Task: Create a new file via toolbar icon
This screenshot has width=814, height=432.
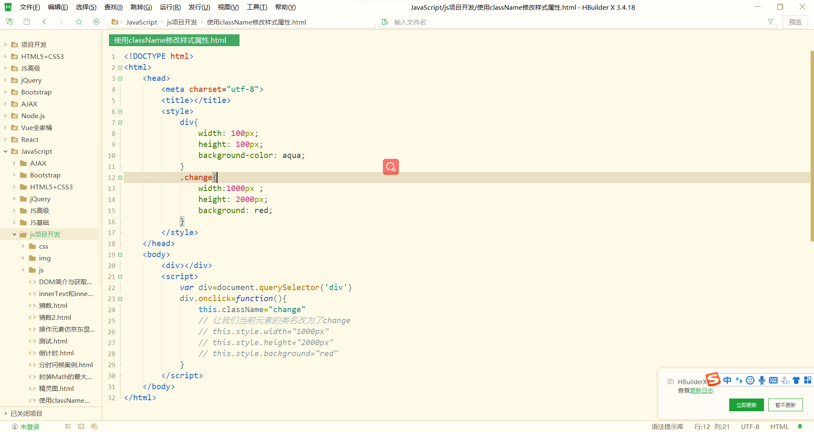Action: (9, 22)
